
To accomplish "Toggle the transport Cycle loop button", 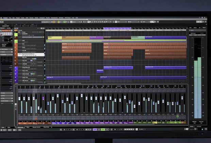I will (x=95, y=130).
